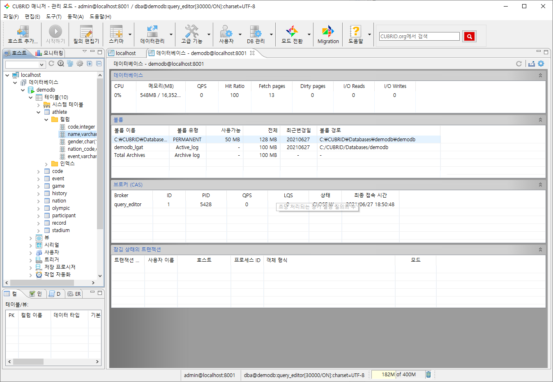This screenshot has height=382, width=553.
Task: Collapse the 볼륨 section
Action: 540,120
